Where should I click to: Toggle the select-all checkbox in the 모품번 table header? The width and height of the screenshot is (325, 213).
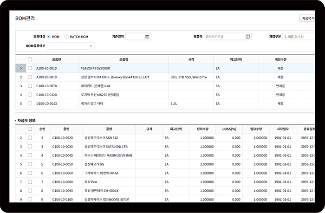coord(30,59)
